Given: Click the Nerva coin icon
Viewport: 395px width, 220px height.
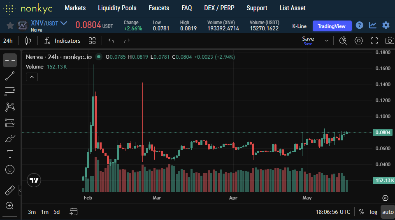Looking at the screenshot, I should click(x=22, y=25).
